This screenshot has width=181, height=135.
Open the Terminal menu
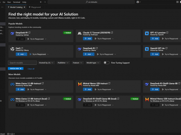(x=17, y=2)
